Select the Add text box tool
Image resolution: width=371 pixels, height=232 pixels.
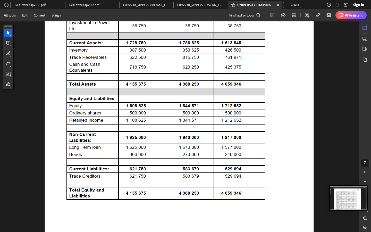pos(8,74)
